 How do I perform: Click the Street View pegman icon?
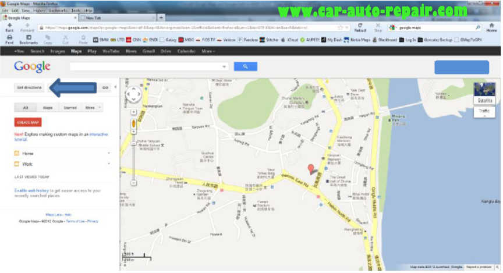133,124
